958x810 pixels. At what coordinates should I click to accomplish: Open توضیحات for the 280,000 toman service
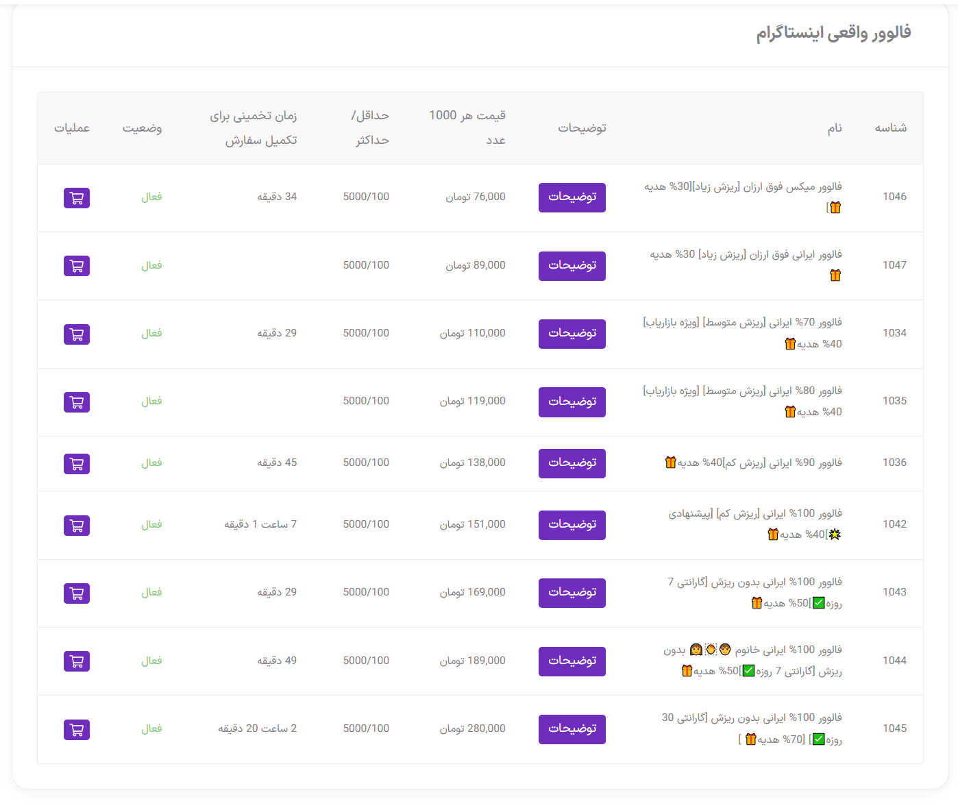point(572,729)
